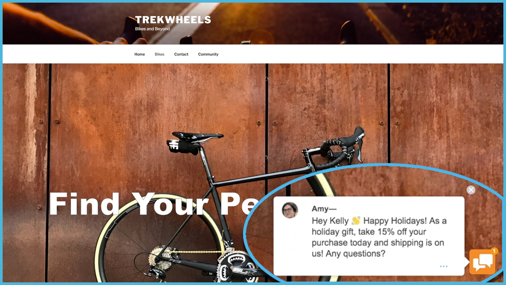Click the Amy sender name
This screenshot has height=285, width=506.
[x=324, y=209]
